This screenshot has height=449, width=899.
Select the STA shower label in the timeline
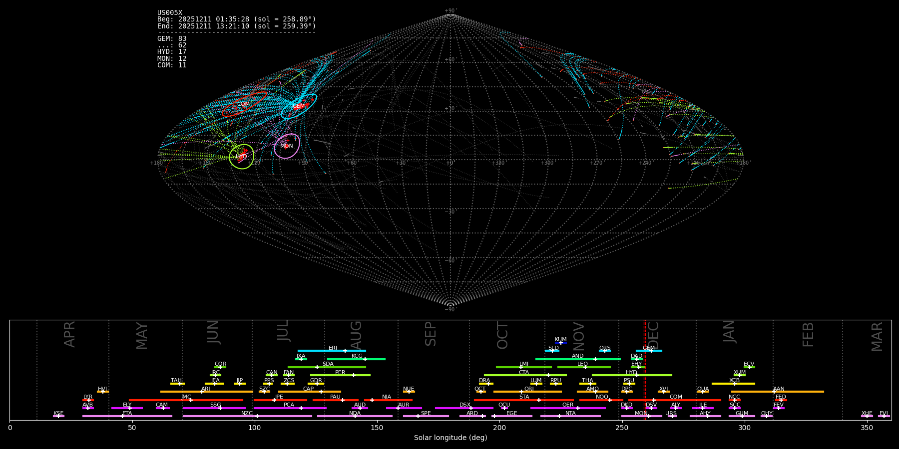point(524,397)
